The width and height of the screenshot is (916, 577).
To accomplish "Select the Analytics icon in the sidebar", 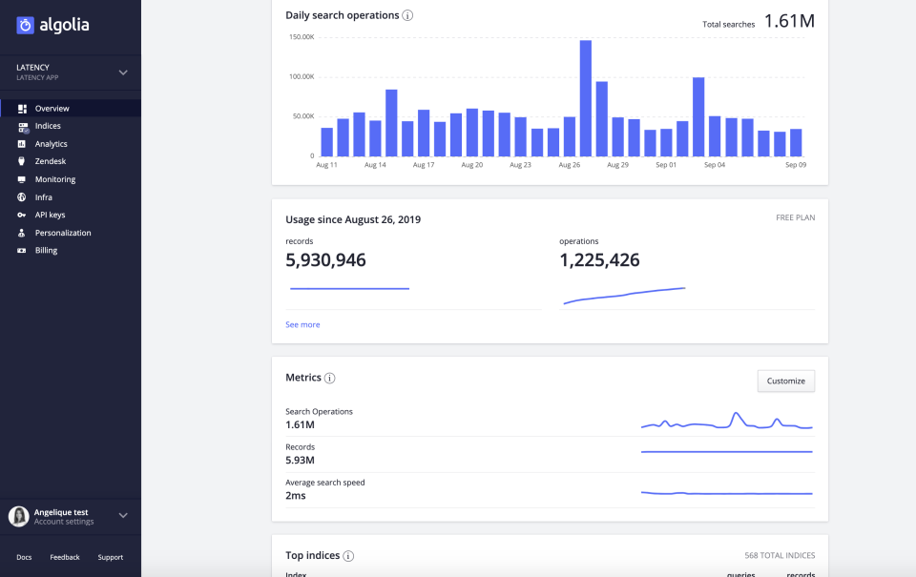I will 21,144.
